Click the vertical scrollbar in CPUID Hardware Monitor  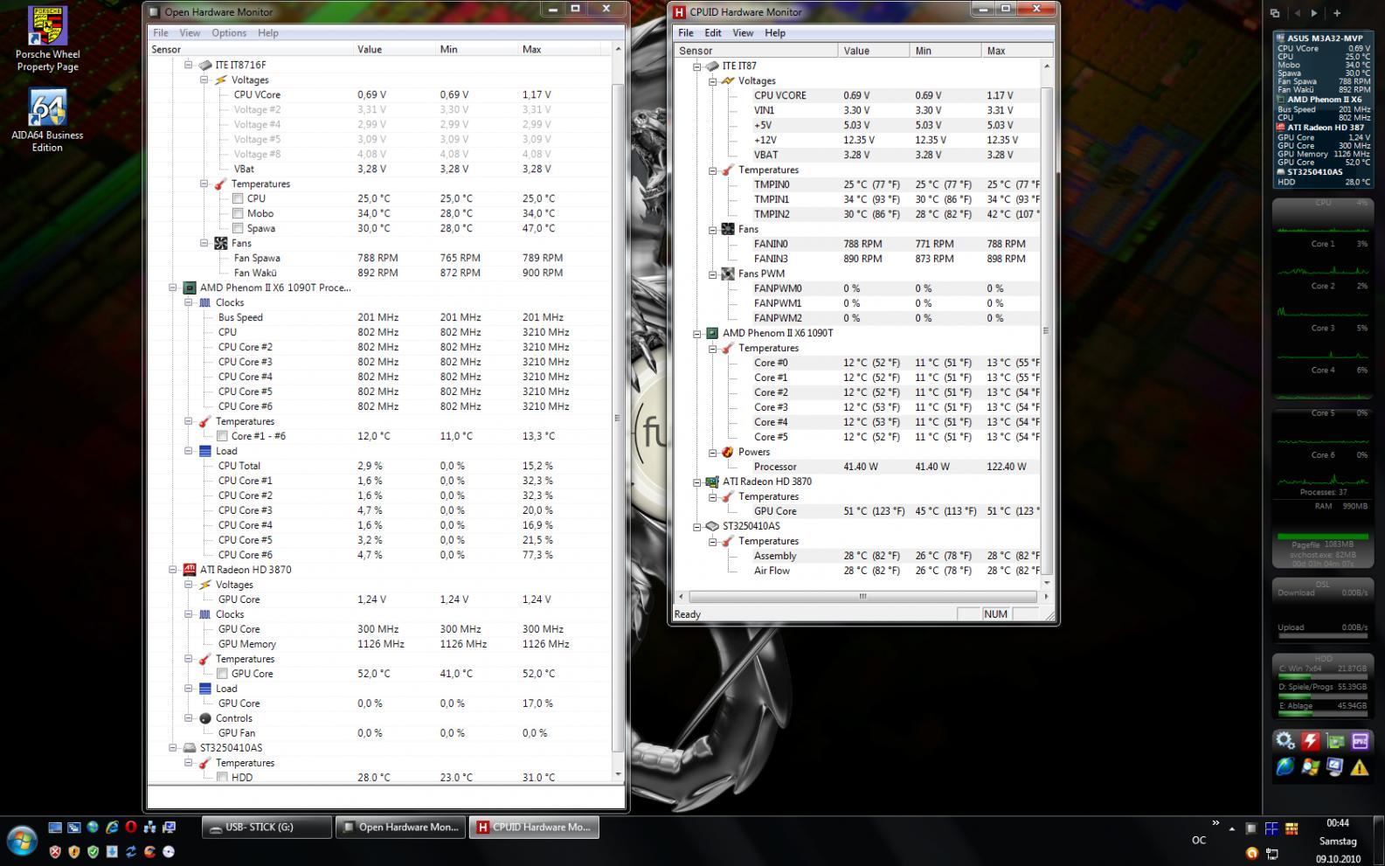tap(1046, 330)
